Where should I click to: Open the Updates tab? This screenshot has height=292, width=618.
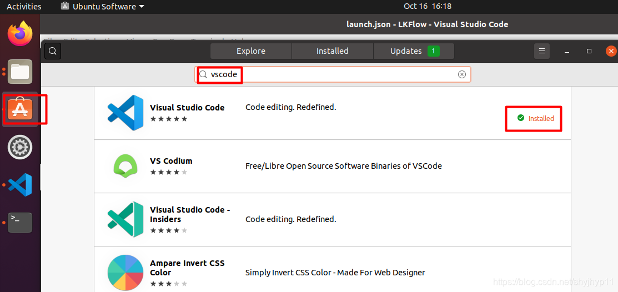point(414,51)
